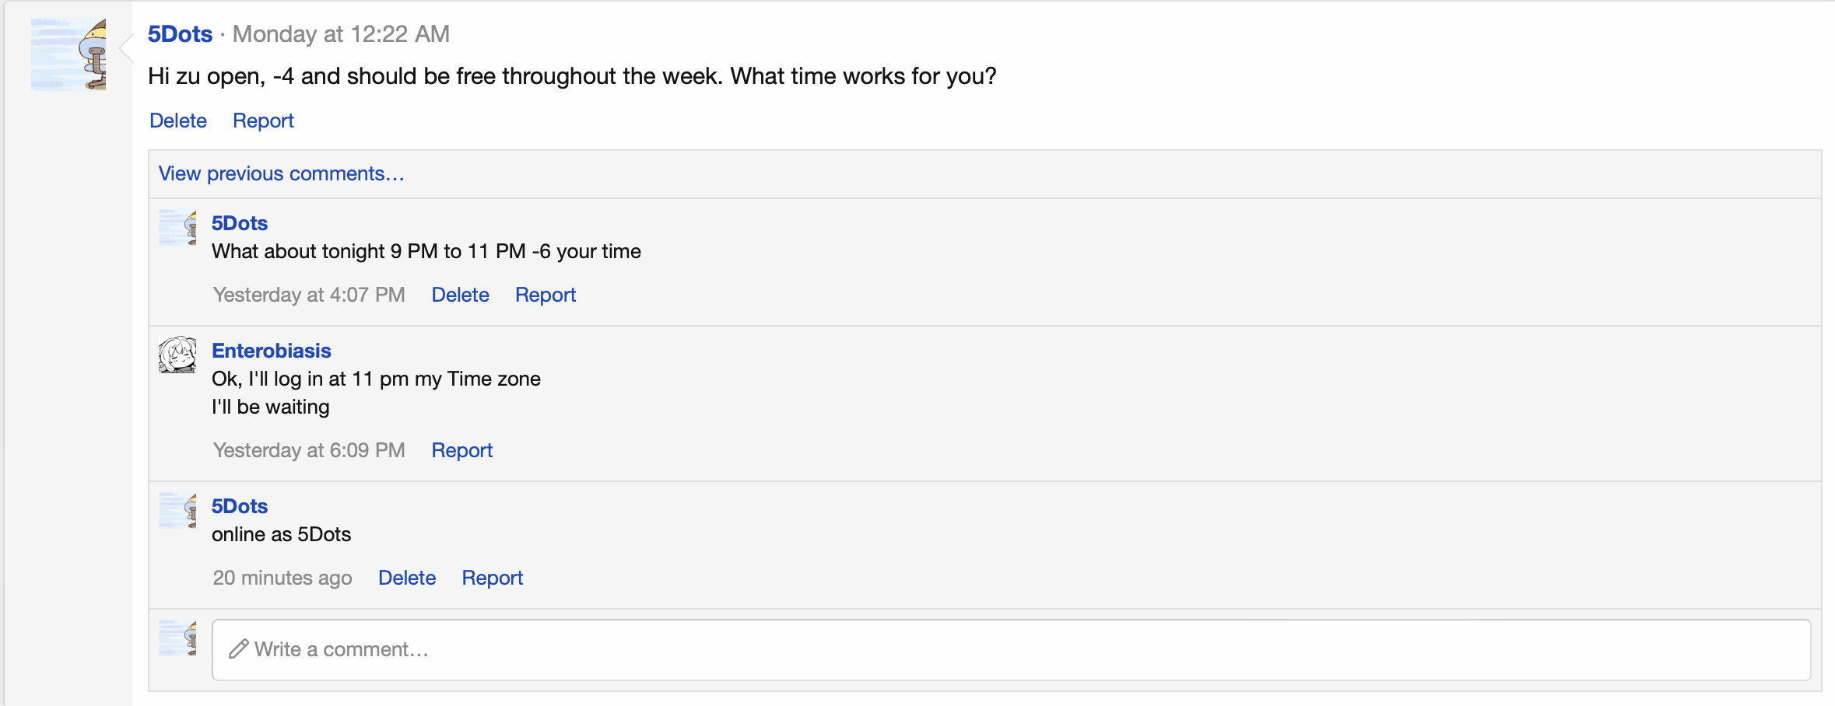Click the Monday at 12:22 AM timestamp
Image resolution: width=1835 pixels, height=706 pixels.
point(341,34)
